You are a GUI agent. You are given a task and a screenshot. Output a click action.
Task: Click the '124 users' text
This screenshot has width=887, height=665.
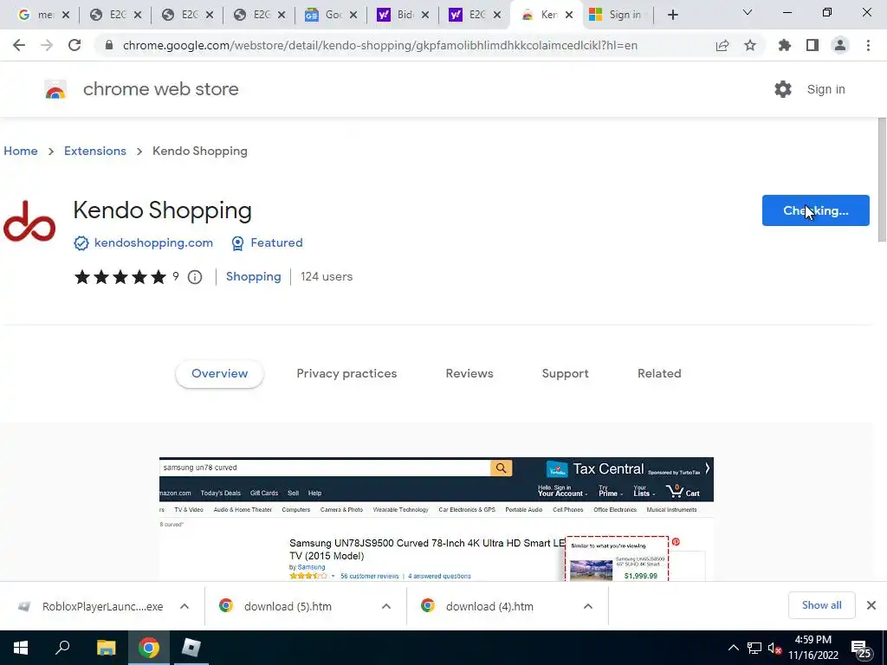(x=327, y=276)
